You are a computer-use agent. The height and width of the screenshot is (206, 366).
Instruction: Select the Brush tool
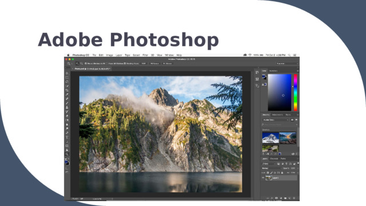point(67,103)
